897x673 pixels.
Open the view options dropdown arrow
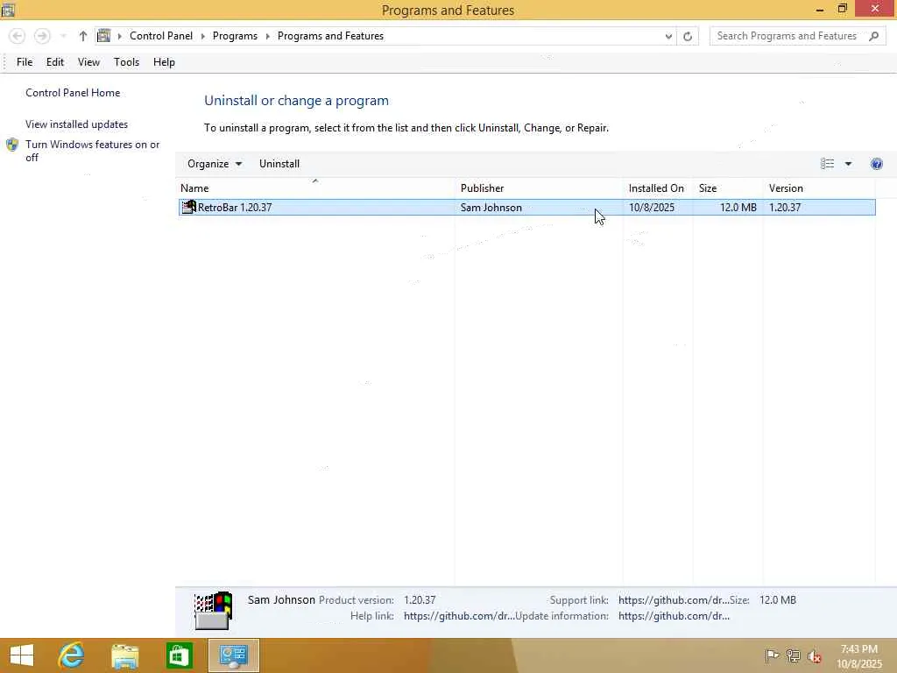click(848, 164)
